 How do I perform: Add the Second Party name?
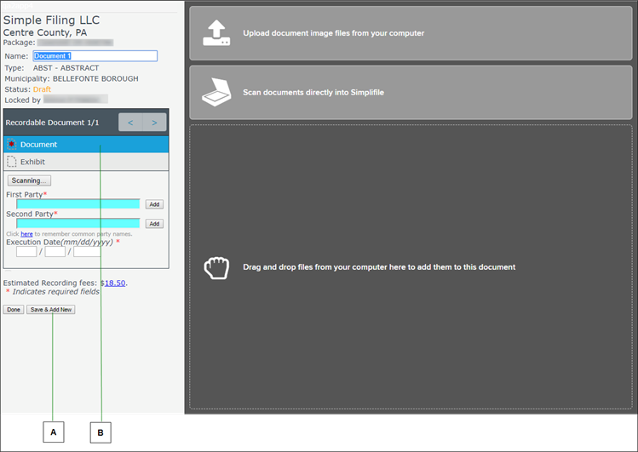point(154,224)
